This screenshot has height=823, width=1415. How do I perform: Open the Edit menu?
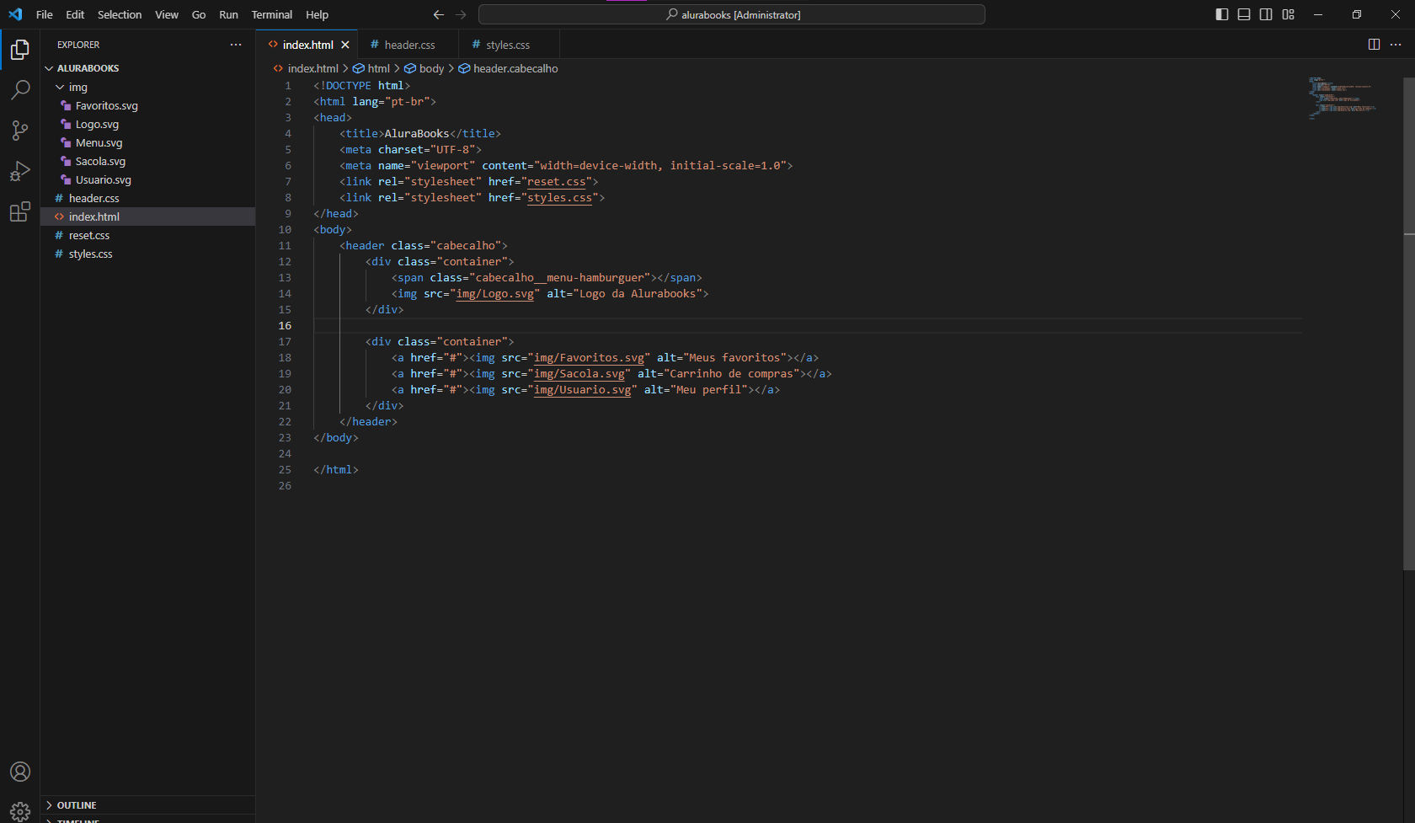click(75, 14)
